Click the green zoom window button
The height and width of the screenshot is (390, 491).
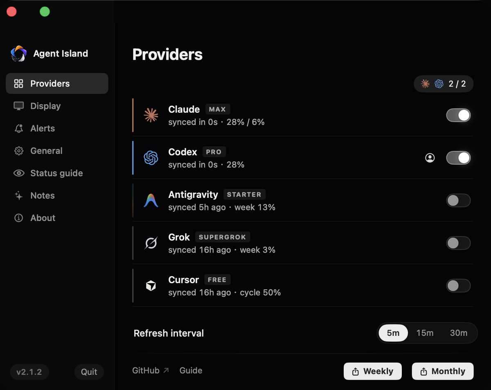pyautogui.click(x=45, y=12)
